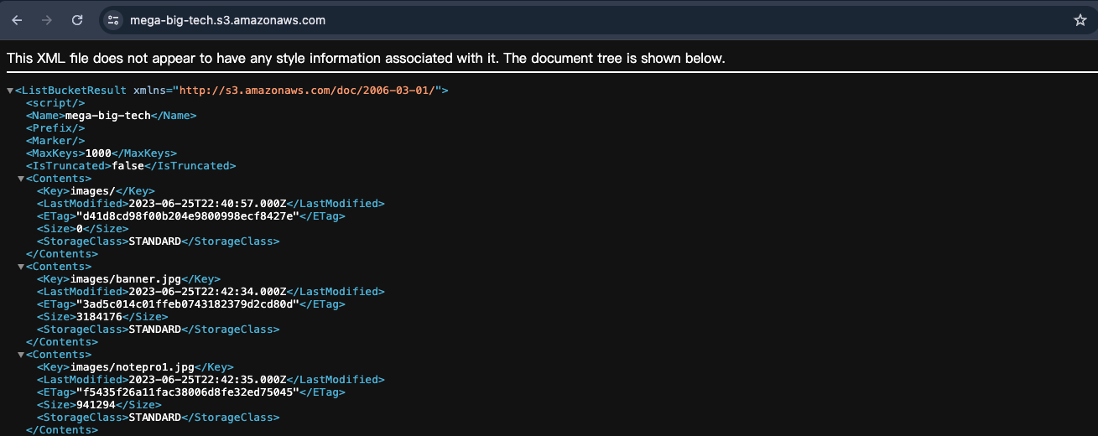Click the forward navigation arrow
This screenshot has width=1098, height=436.
(x=47, y=20)
